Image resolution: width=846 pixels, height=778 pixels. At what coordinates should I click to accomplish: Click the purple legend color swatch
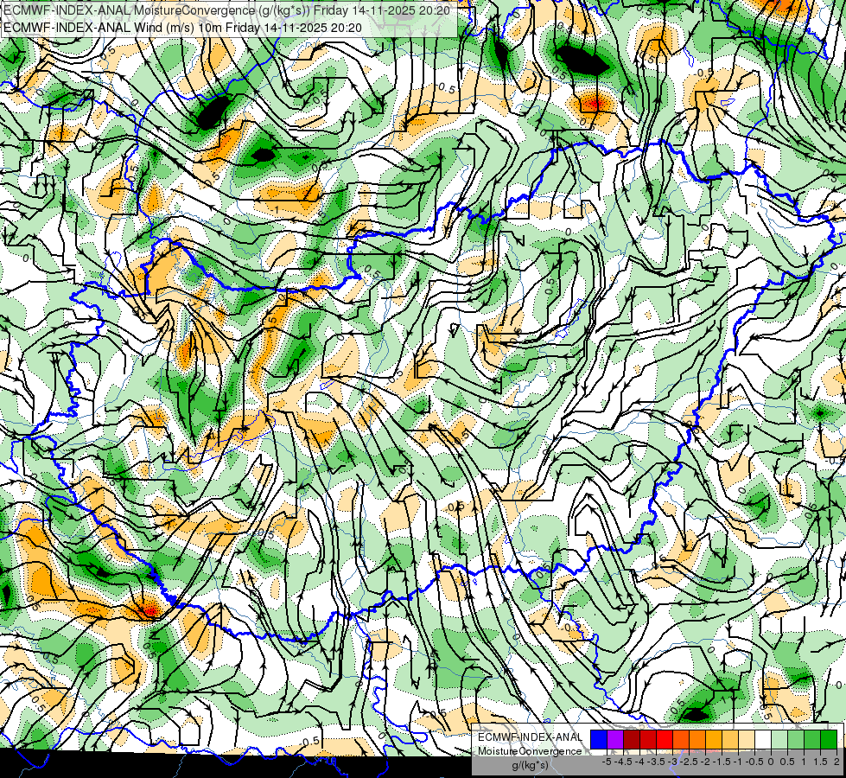[615, 740]
